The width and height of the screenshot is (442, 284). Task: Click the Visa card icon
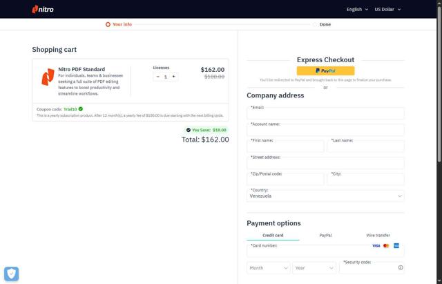[376, 245]
